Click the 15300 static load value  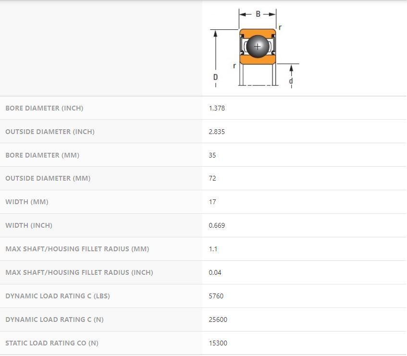point(218,343)
